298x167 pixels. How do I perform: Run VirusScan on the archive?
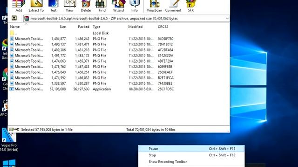coord(154,6)
